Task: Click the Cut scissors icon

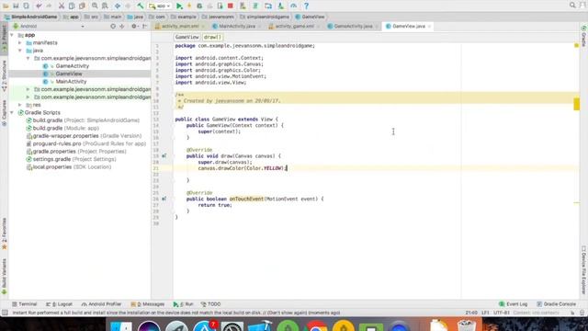Action: point(62,6)
